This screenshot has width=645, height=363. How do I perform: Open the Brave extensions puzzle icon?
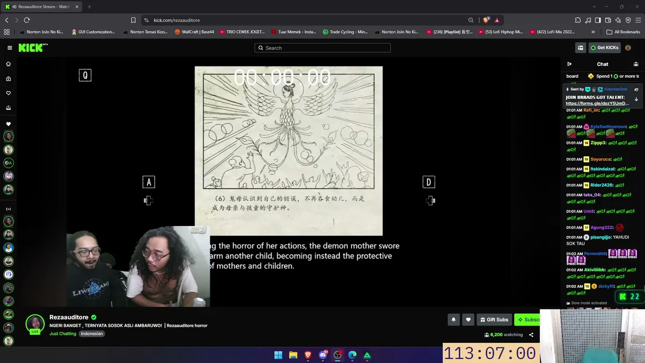(x=578, y=20)
